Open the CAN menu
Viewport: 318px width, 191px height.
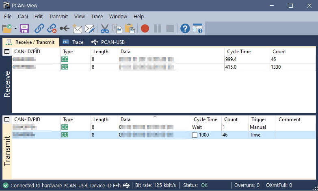23,16
